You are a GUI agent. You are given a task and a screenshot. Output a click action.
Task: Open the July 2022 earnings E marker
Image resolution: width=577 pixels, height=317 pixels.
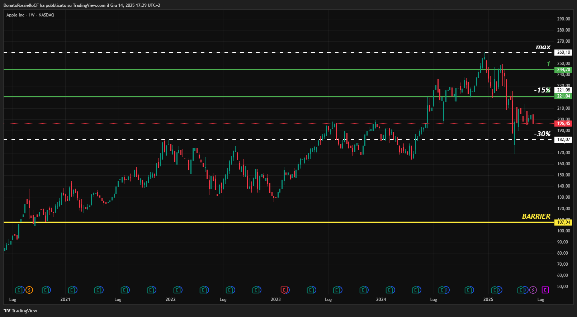click(230, 290)
